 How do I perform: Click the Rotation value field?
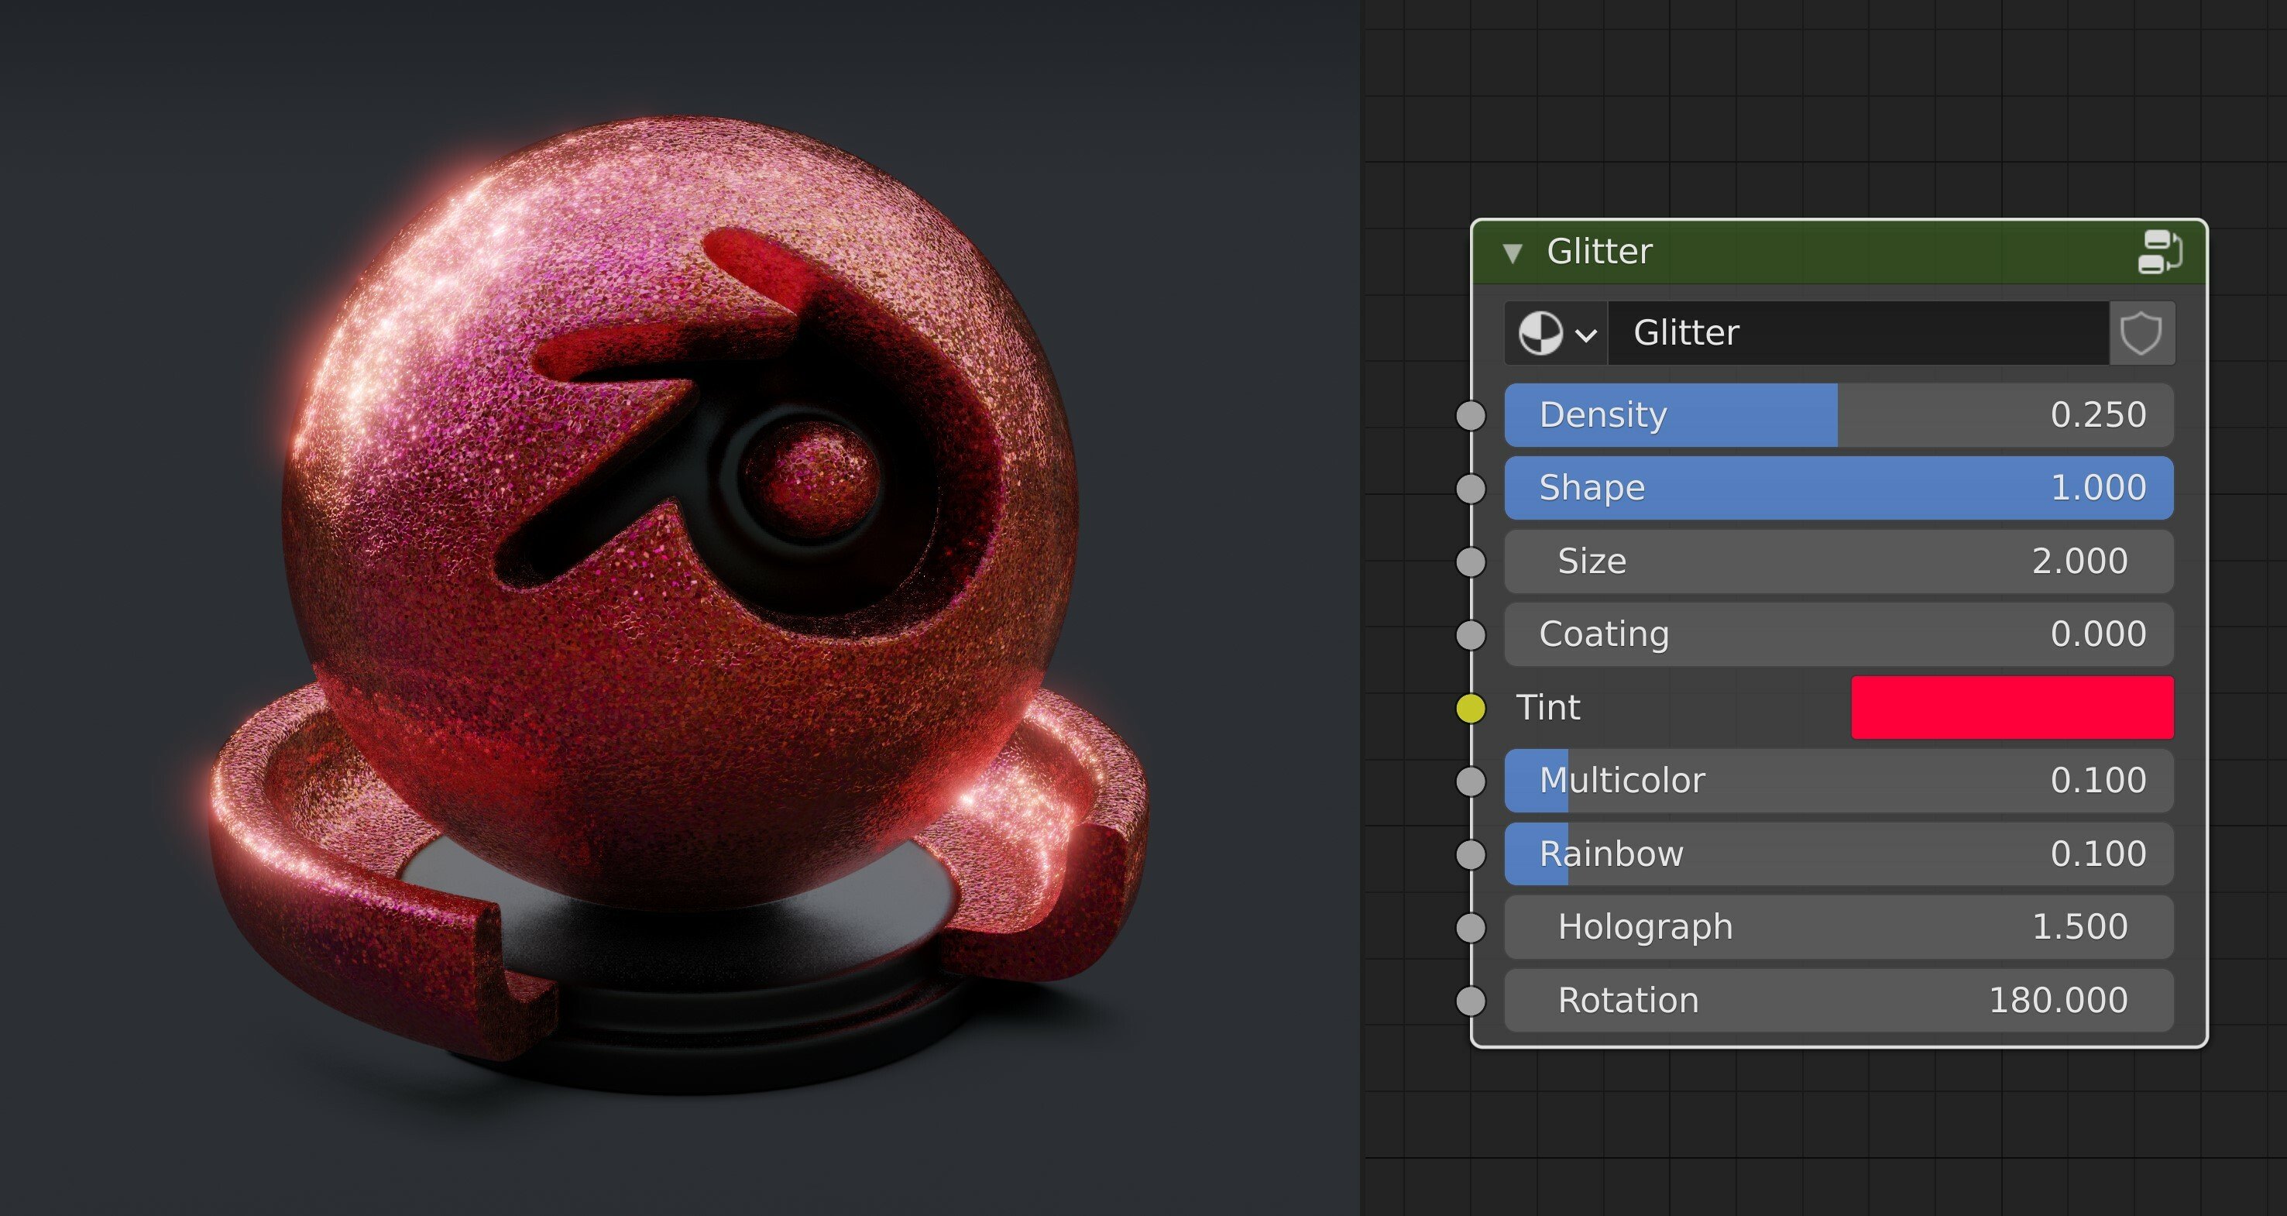[x=1838, y=999]
